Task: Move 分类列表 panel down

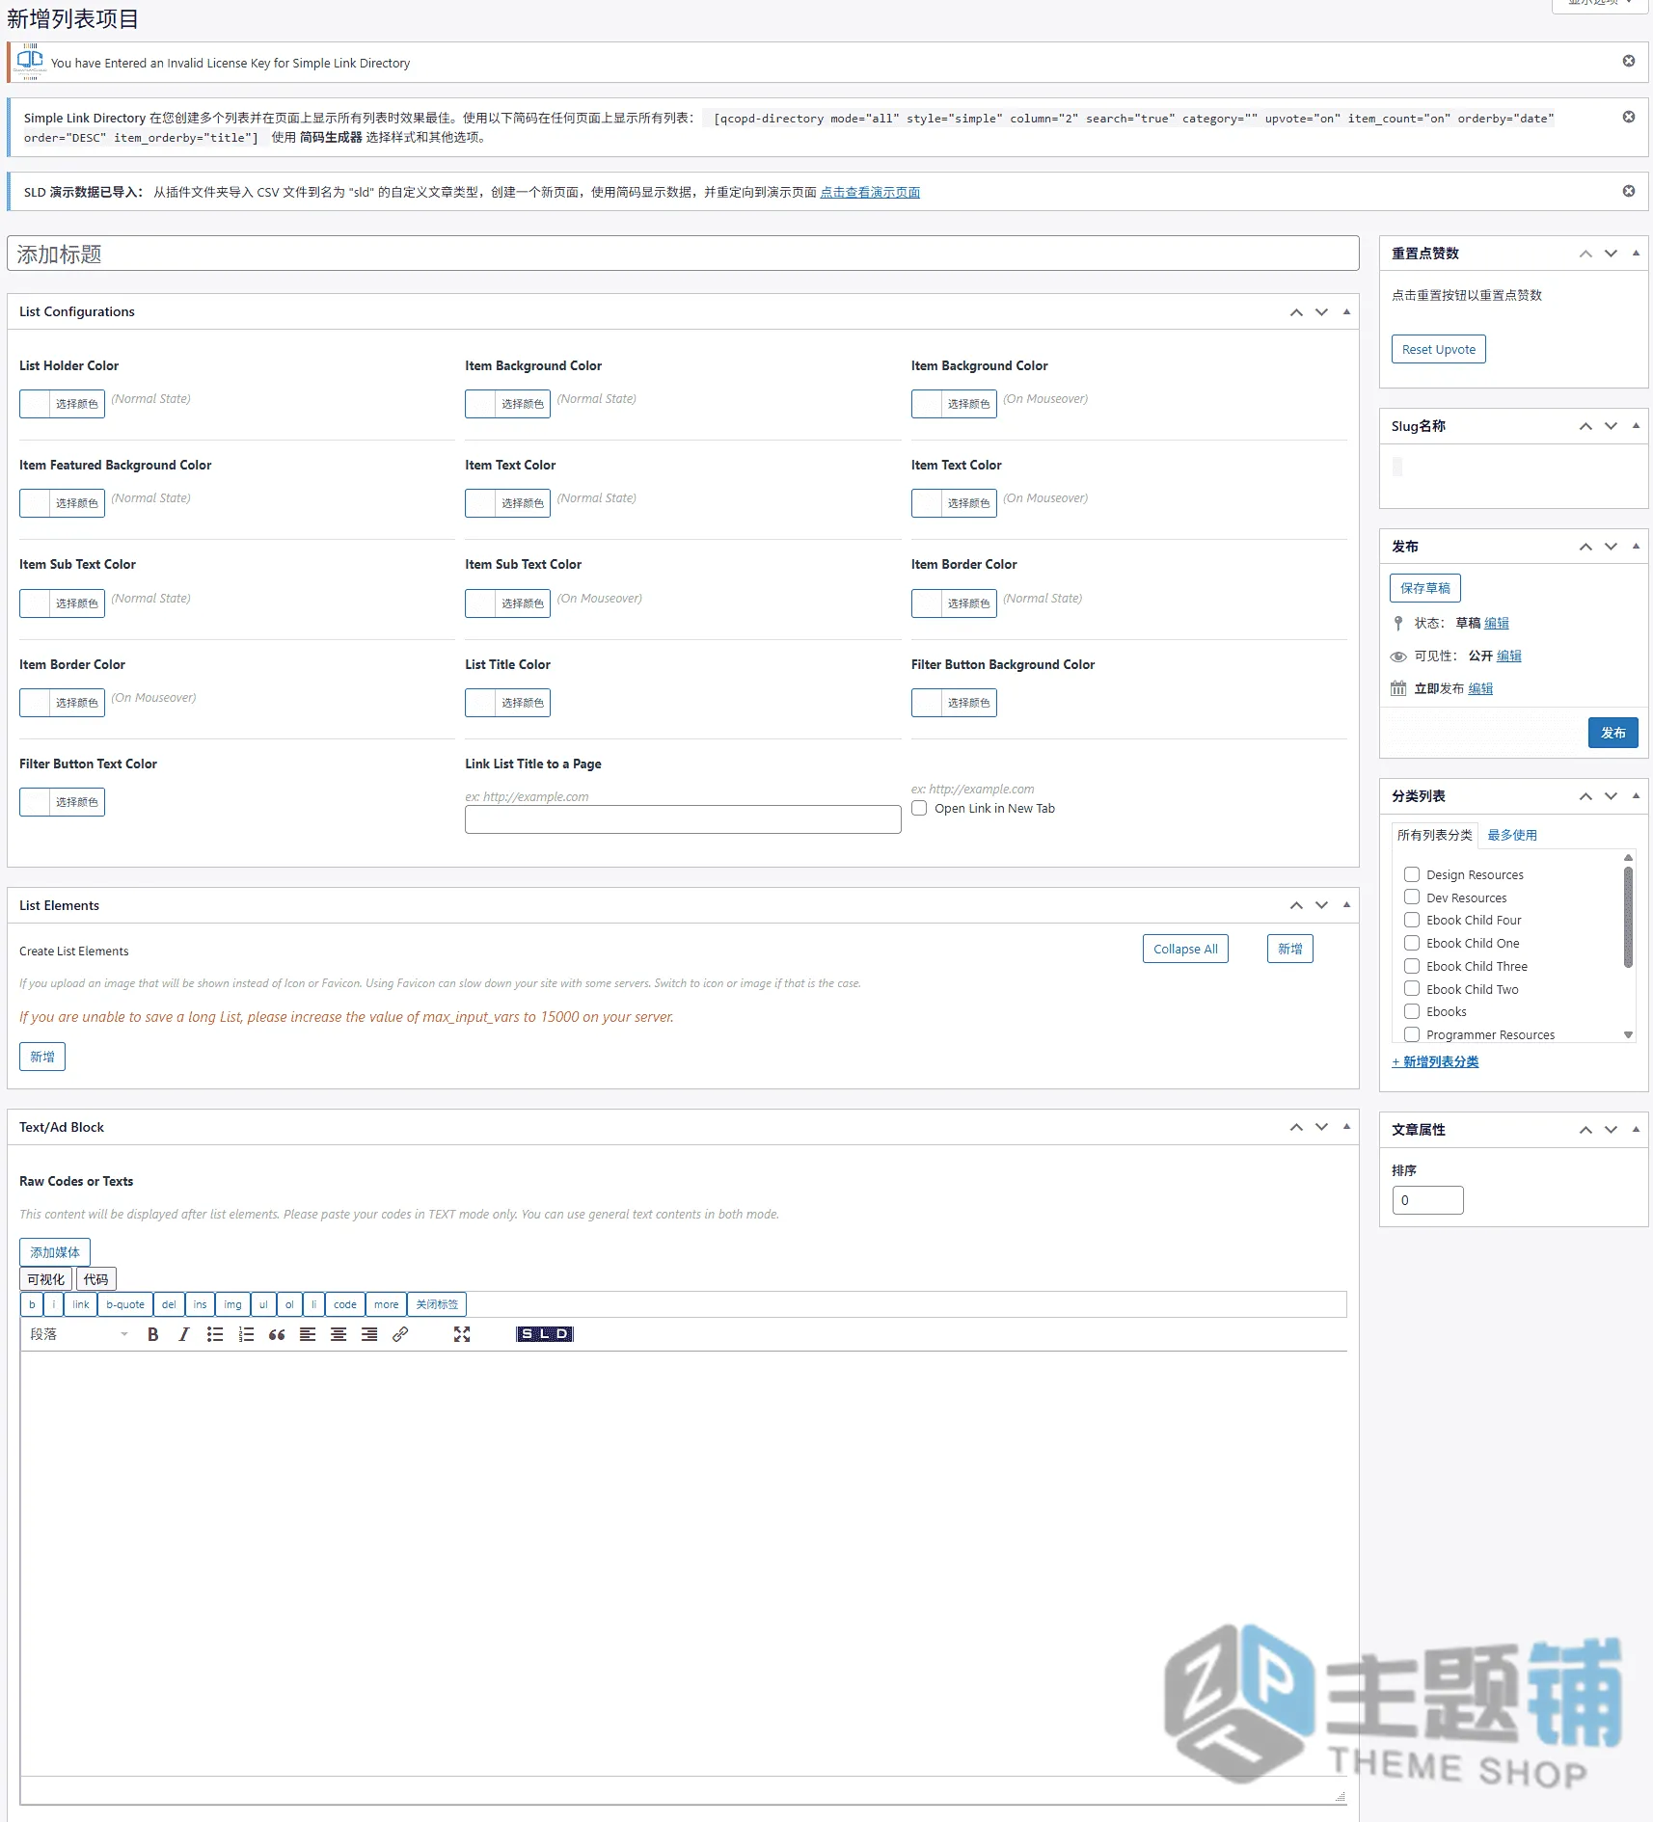Action: pyautogui.click(x=1611, y=796)
